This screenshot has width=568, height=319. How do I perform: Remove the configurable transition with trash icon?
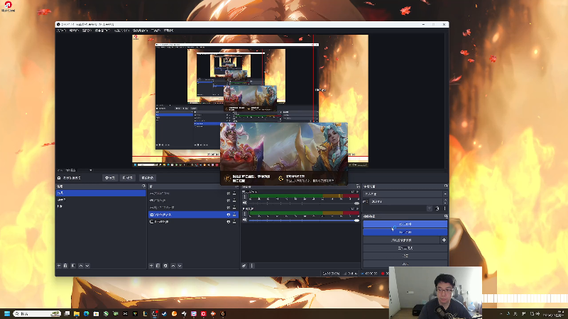(x=437, y=208)
